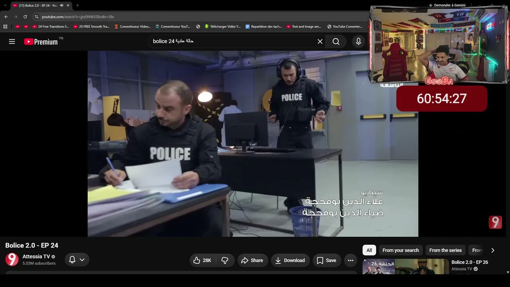Save the video to a playlist

[327, 260]
